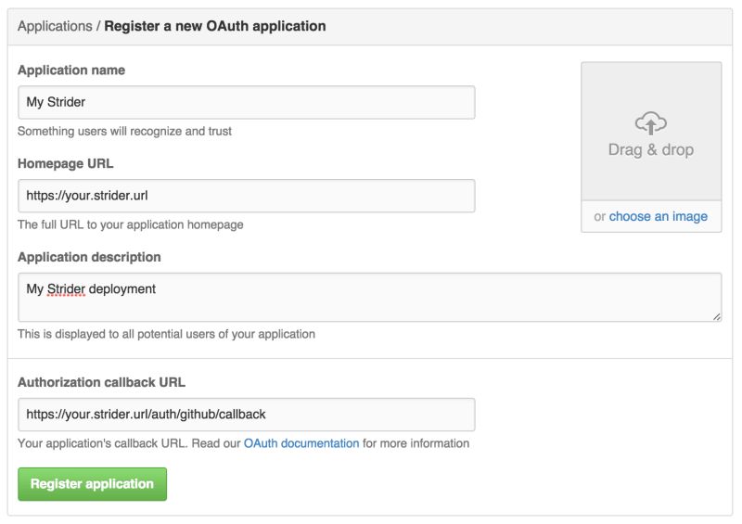Select the Application description text area
Viewport: 742px width, 524px height.
(x=369, y=297)
